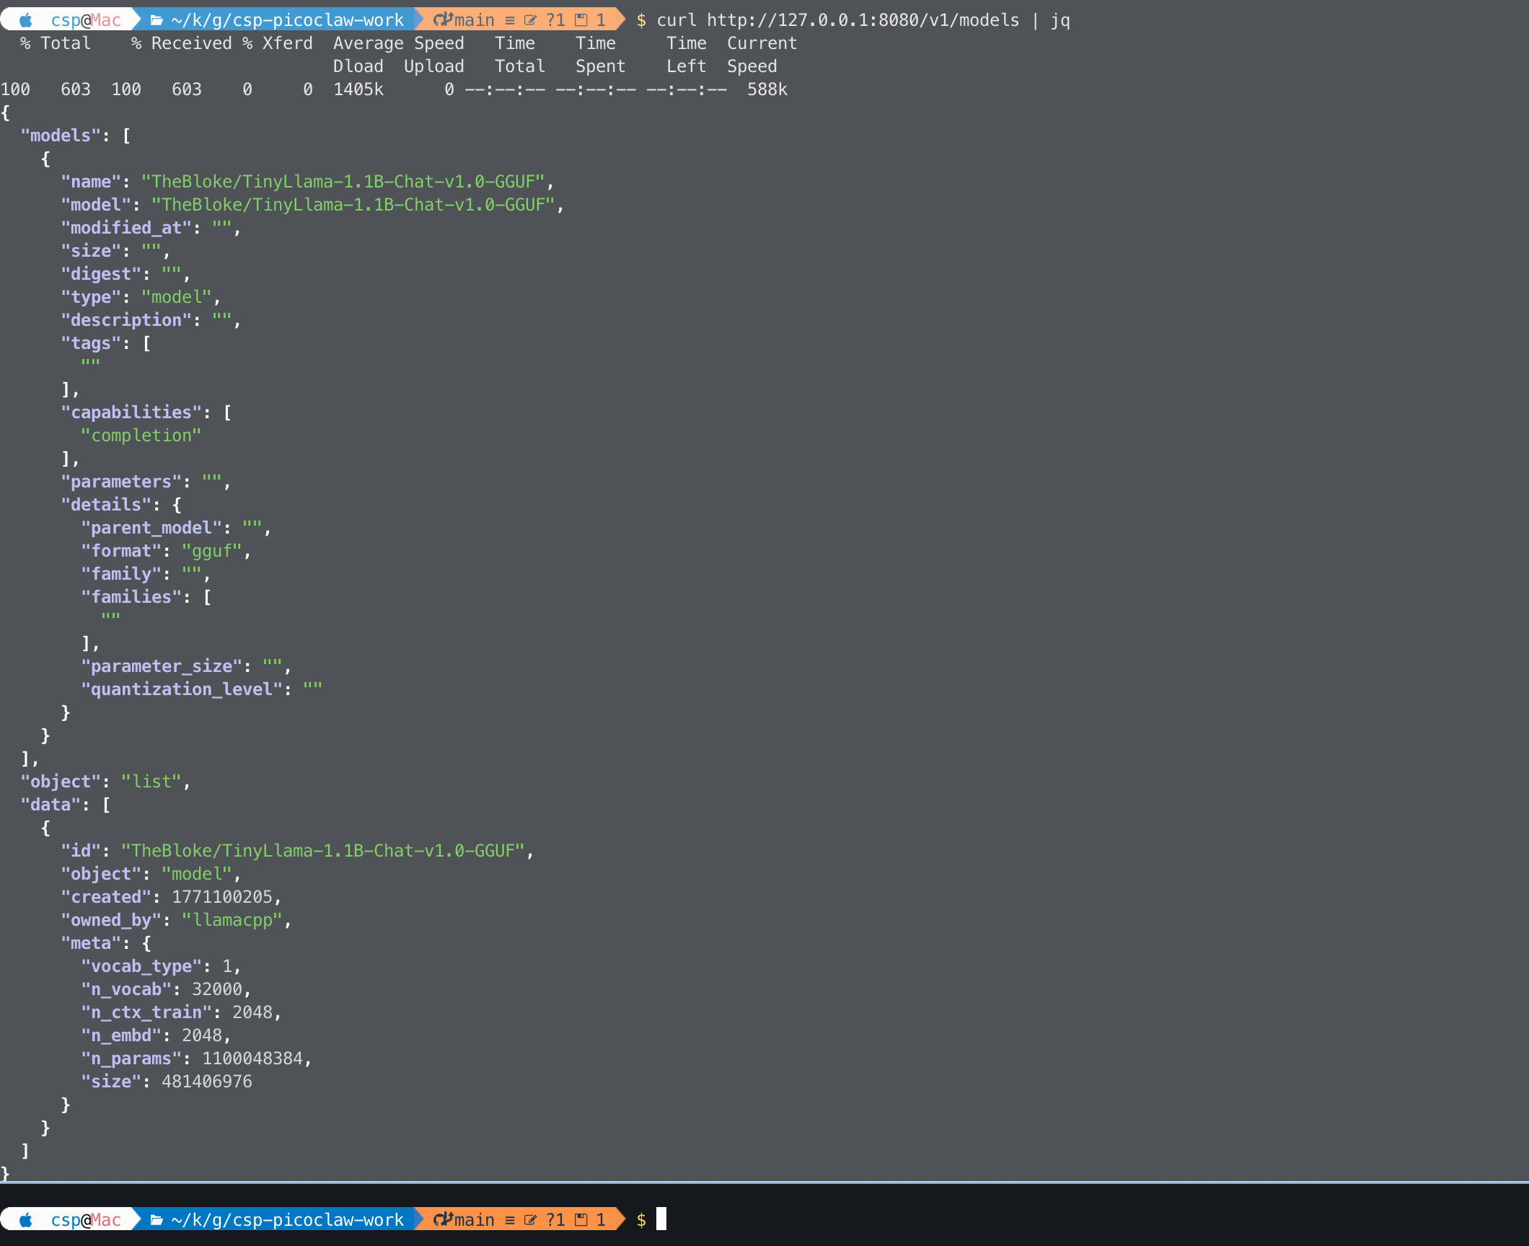Click the pencil edit icon in the active prompt
Screen dimensions: 1529x1246
(x=530, y=1219)
